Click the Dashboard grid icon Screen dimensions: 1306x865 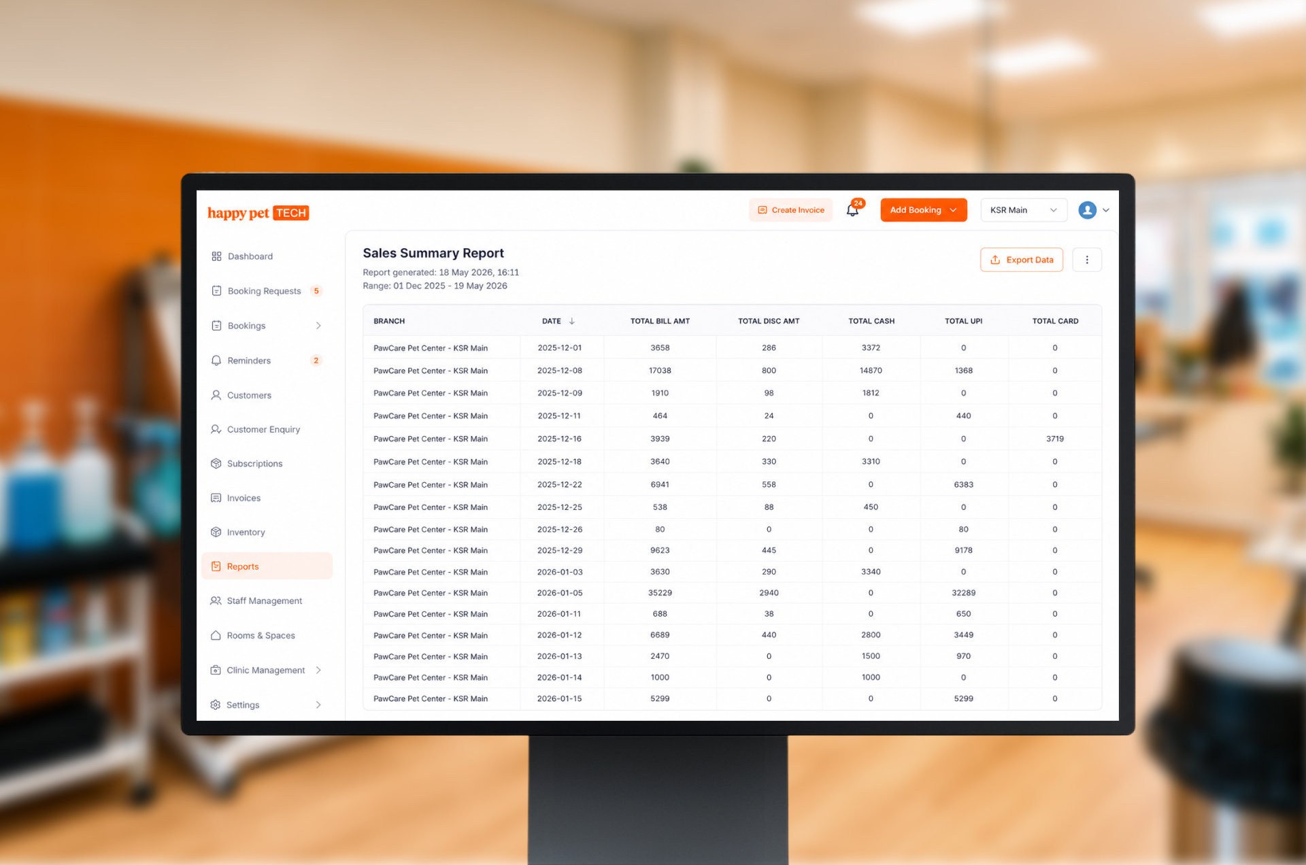coord(216,256)
